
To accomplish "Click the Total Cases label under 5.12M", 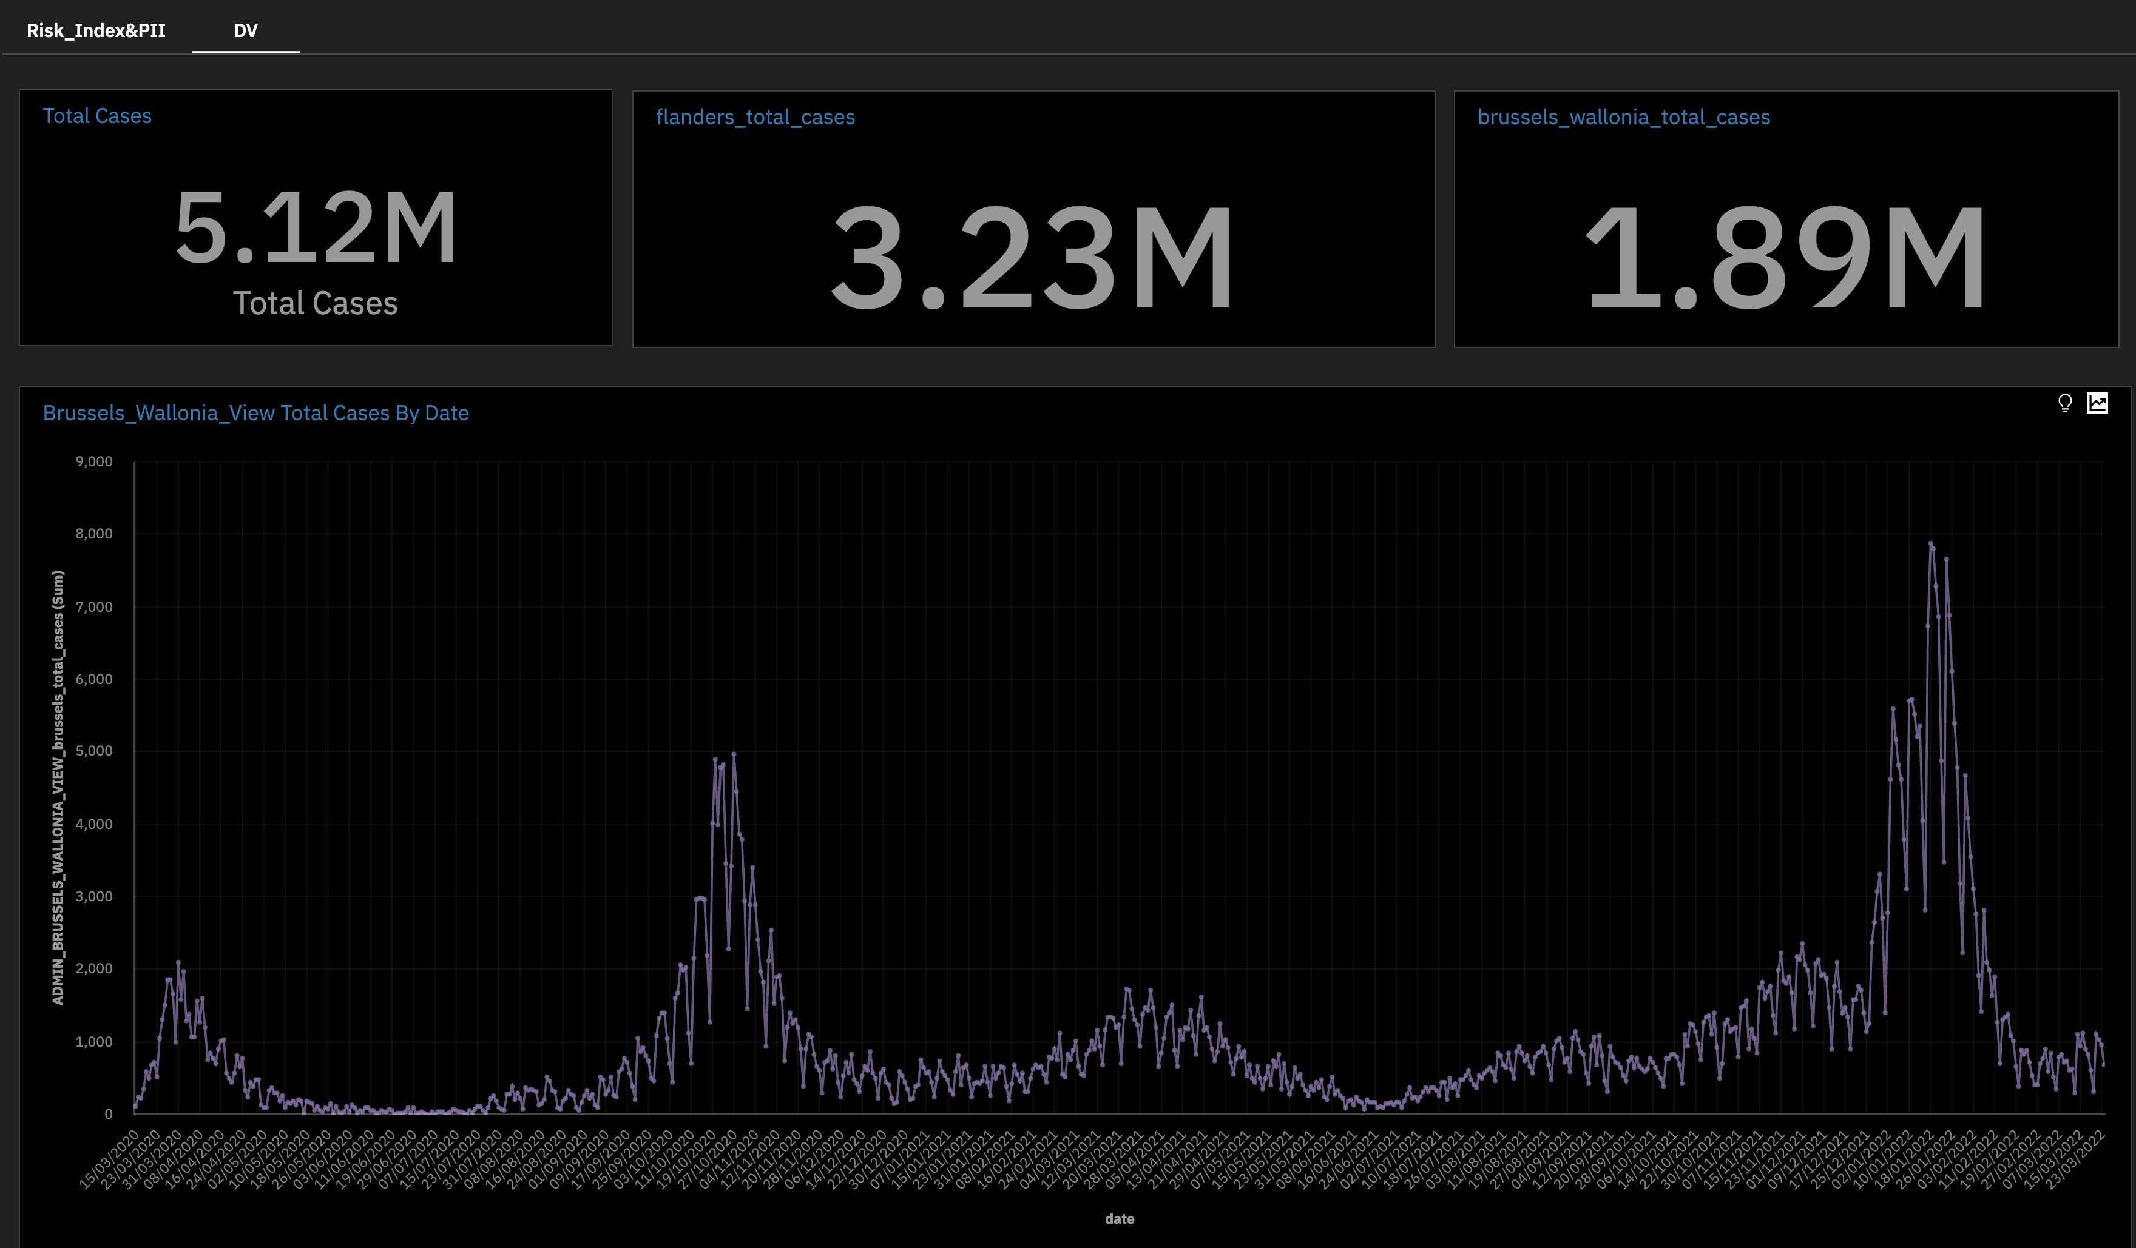I will 316,303.
